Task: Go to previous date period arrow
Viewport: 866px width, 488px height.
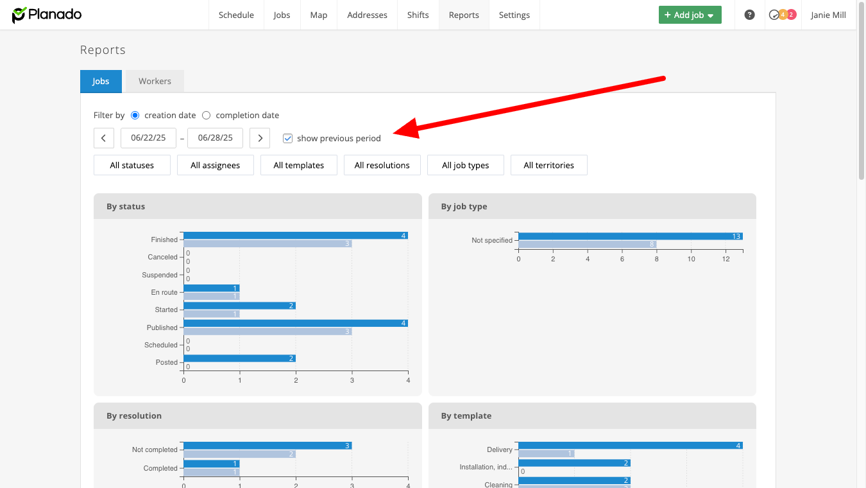Action: click(104, 138)
